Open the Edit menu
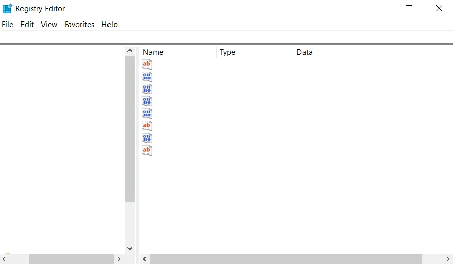 click(x=27, y=24)
